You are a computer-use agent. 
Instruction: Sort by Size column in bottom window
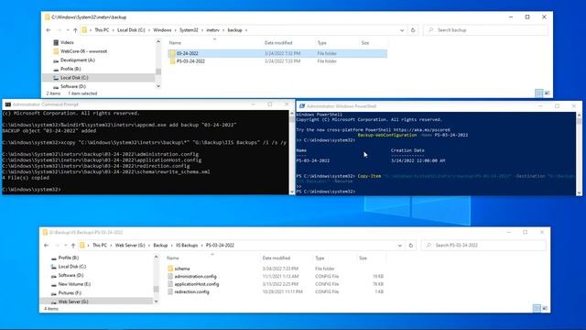pyautogui.click(x=363, y=258)
